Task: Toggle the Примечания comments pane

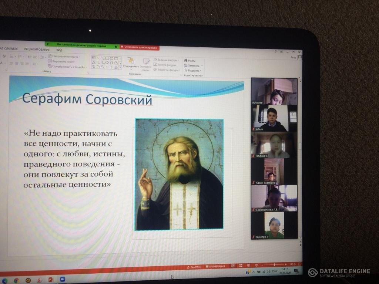Action: tap(217, 266)
